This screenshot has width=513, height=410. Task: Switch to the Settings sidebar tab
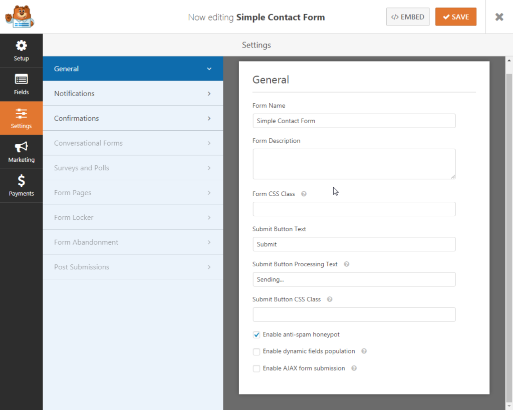(x=21, y=118)
